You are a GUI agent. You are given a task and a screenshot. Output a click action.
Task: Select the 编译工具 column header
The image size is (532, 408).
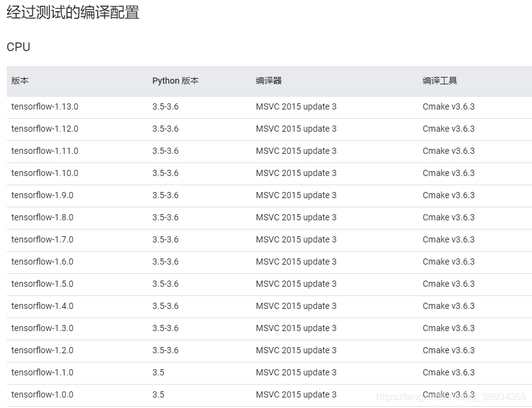click(440, 81)
